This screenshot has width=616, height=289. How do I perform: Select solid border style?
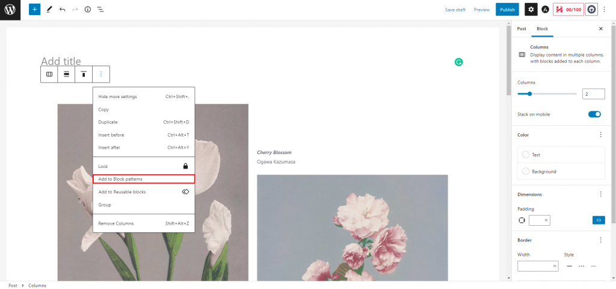click(x=569, y=266)
